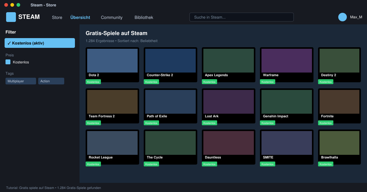The height and width of the screenshot is (192, 367).
Task: Click the Kostenlos badge under Dota 2
Action: coord(93,82)
